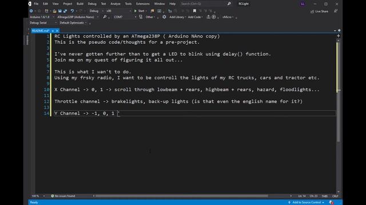Open the View menu

(55, 4)
